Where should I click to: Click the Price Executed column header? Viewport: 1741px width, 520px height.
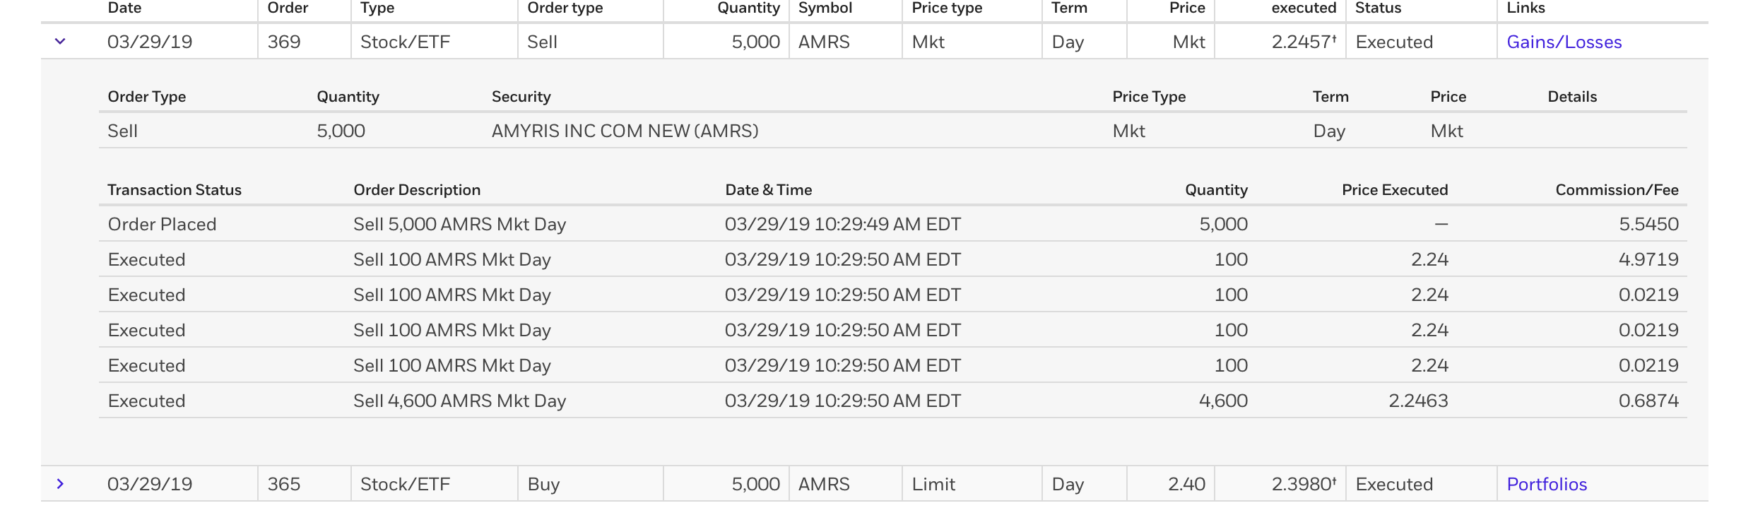pyautogui.click(x=1394, y=190)
